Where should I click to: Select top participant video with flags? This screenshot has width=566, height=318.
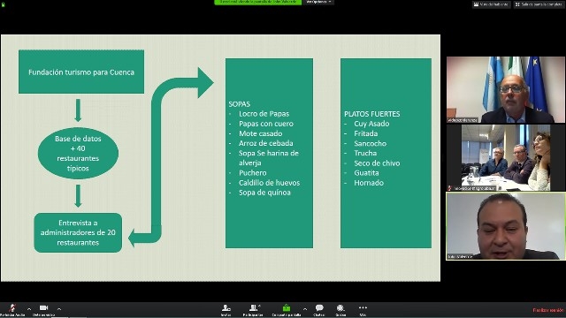click(x=506, y=90)
